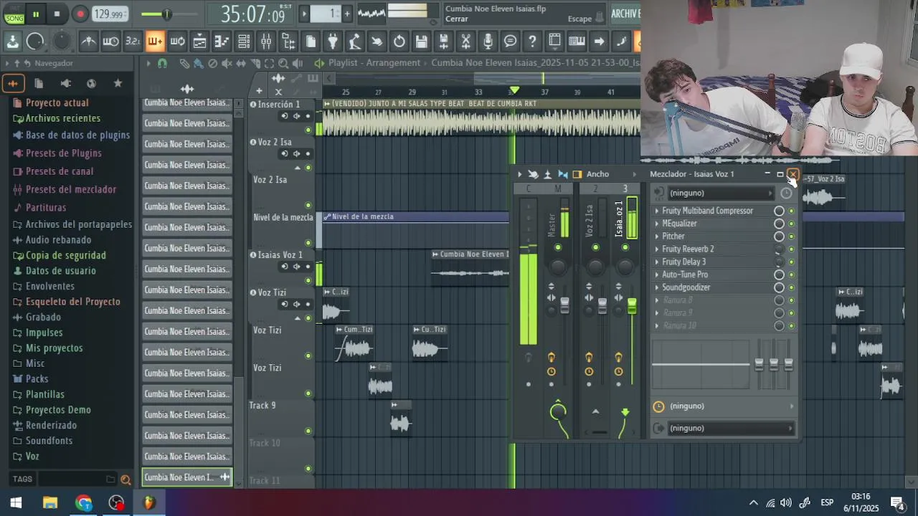
Task: Click the tempo field showing 129.999
Action: coord(109,14)
